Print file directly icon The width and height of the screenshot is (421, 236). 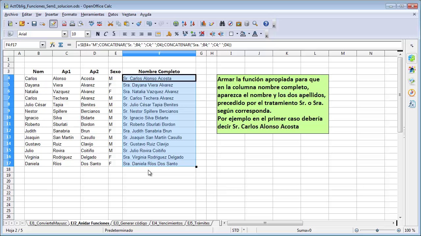pos(72,24)
